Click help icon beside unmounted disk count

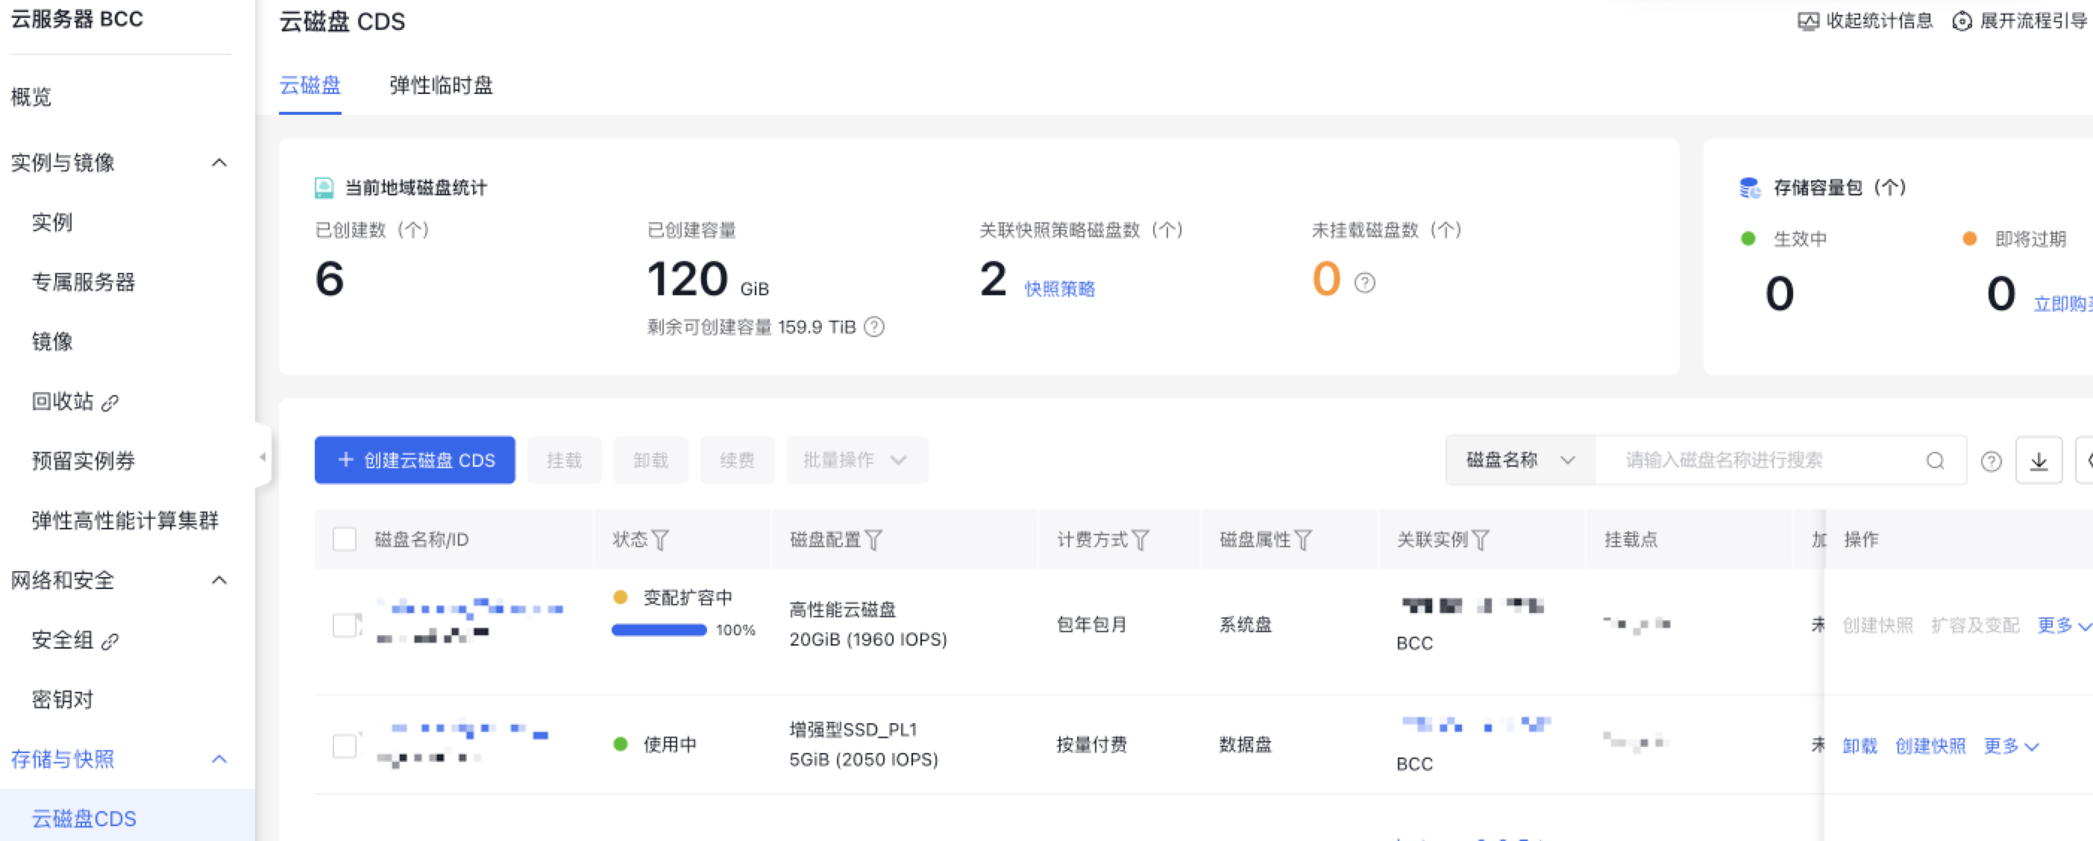1364,283
